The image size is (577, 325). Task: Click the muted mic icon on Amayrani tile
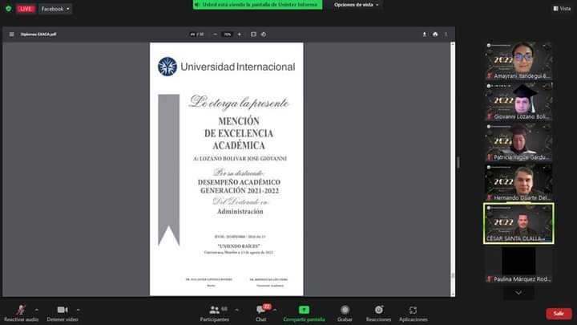point(489,76)
